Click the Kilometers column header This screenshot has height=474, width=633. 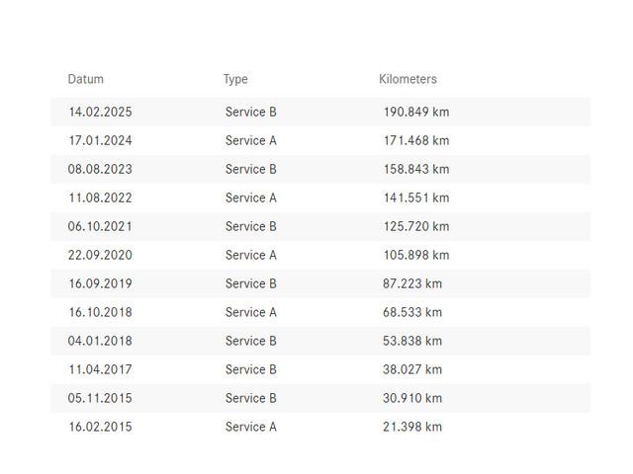pos(407,79)
